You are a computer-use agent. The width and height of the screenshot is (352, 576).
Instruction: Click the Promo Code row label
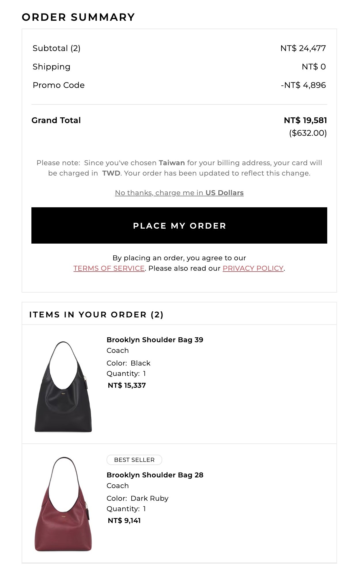coord(58,85)
